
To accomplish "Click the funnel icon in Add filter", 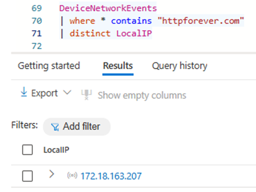I will (x=55, y=127).
